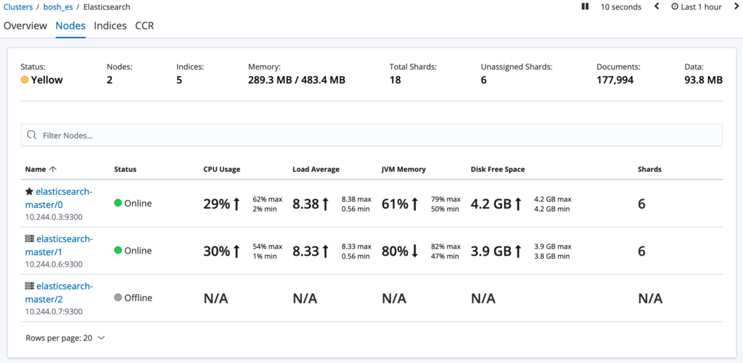Click the search magnifier icon in filter box
This screenshot has width=743, height=363.
pos(32,135)
